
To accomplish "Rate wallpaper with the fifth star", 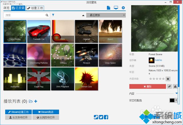I will [x=163, y=79].
